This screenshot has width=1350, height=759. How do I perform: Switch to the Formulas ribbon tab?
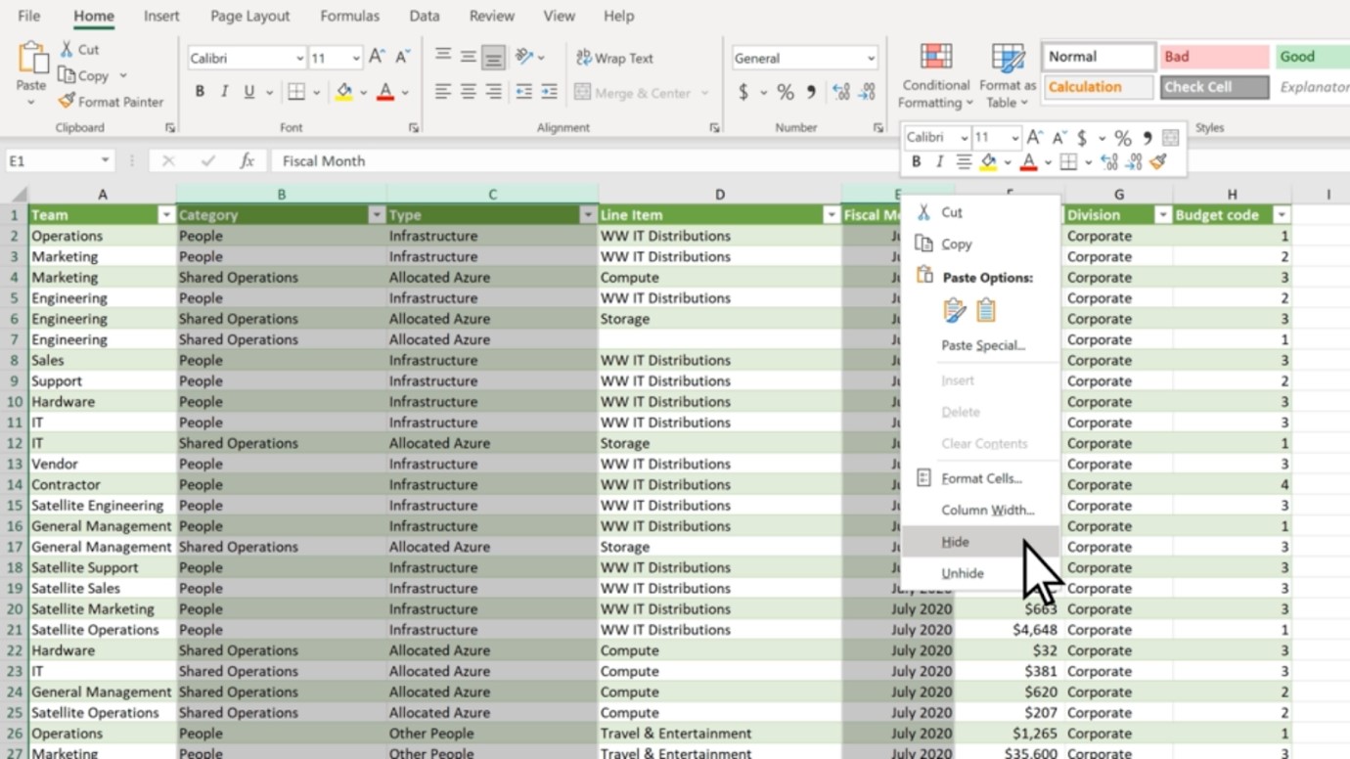point(349,16)
